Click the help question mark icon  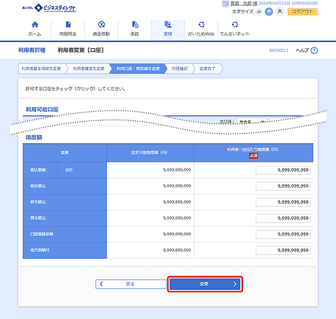[314, 50]
